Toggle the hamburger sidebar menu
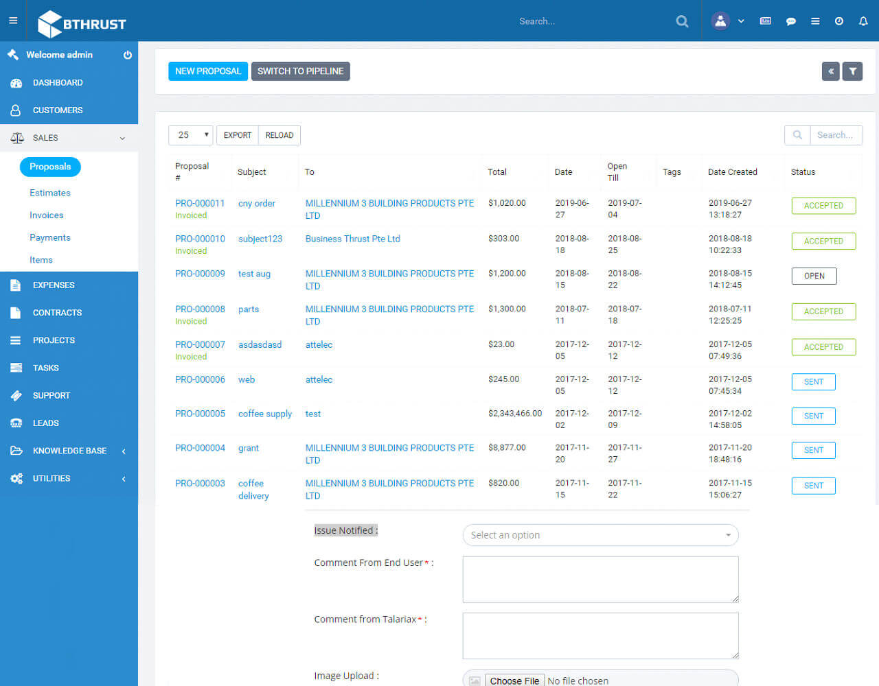879x686 pixels. [x=13, y=21]
